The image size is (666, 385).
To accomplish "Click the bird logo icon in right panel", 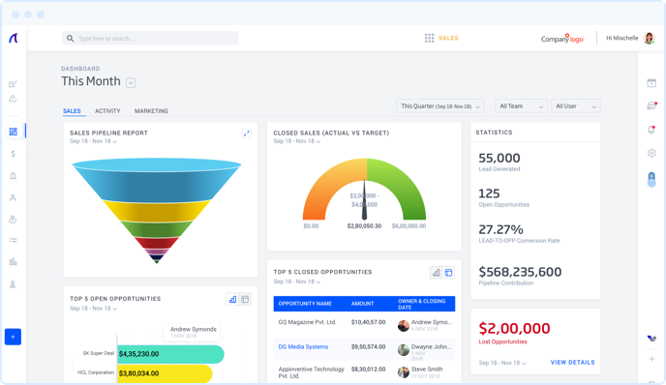I will point(651,339).
